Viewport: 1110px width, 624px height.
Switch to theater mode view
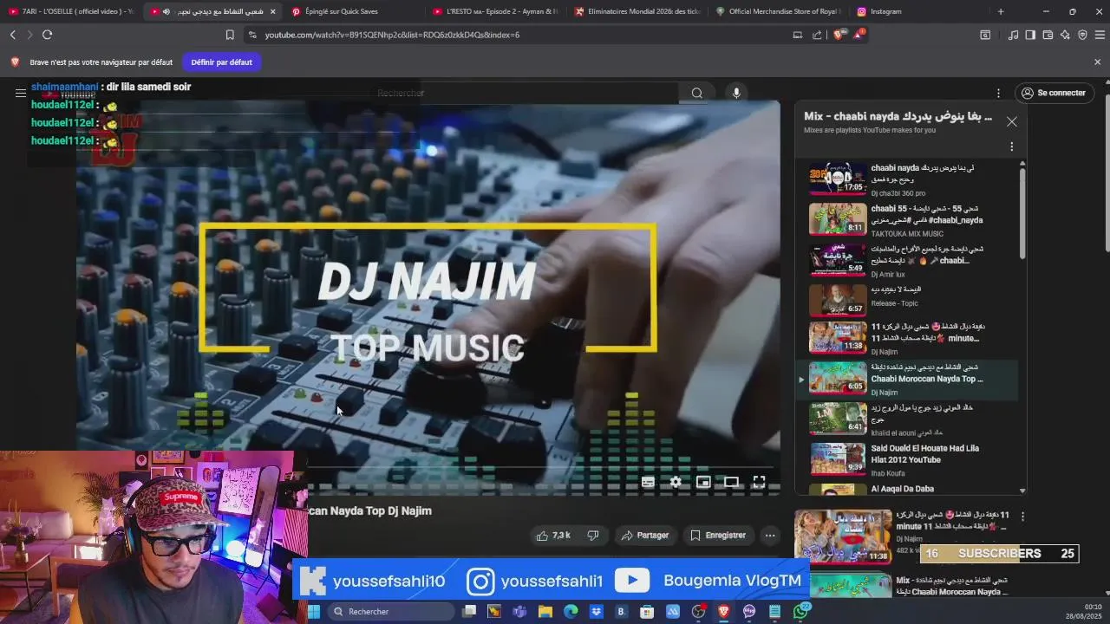(x=731, y=482)
